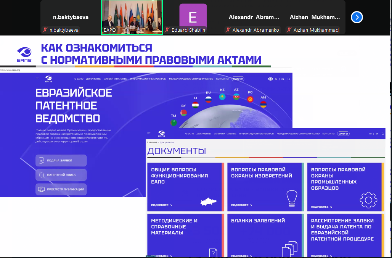The image size is (392, 258).
Task: Expand ПОДРОБНЕЕ on БЛАНКИ ЗАЯВЛЕНИЙ tile
Action: [241, 256]
